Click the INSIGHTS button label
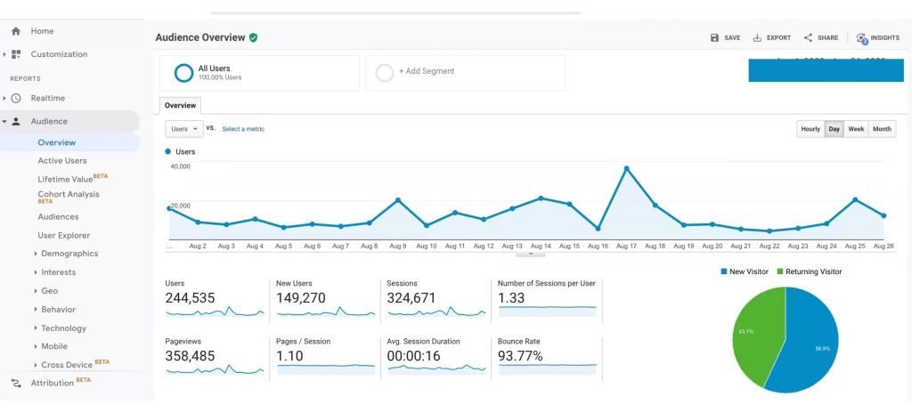This screenshot has width=912, height=413. (x=885, y=37)
